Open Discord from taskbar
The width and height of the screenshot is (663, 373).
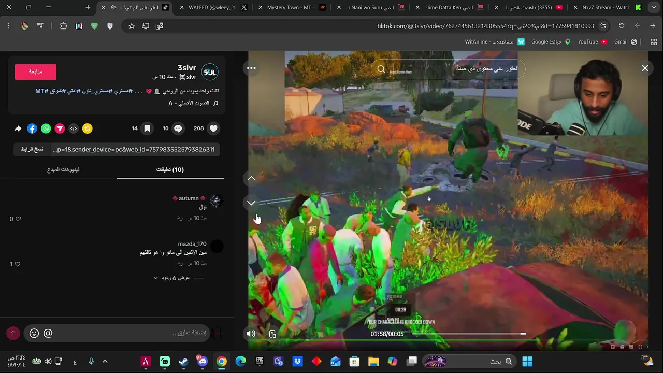[x=202, y=361]
